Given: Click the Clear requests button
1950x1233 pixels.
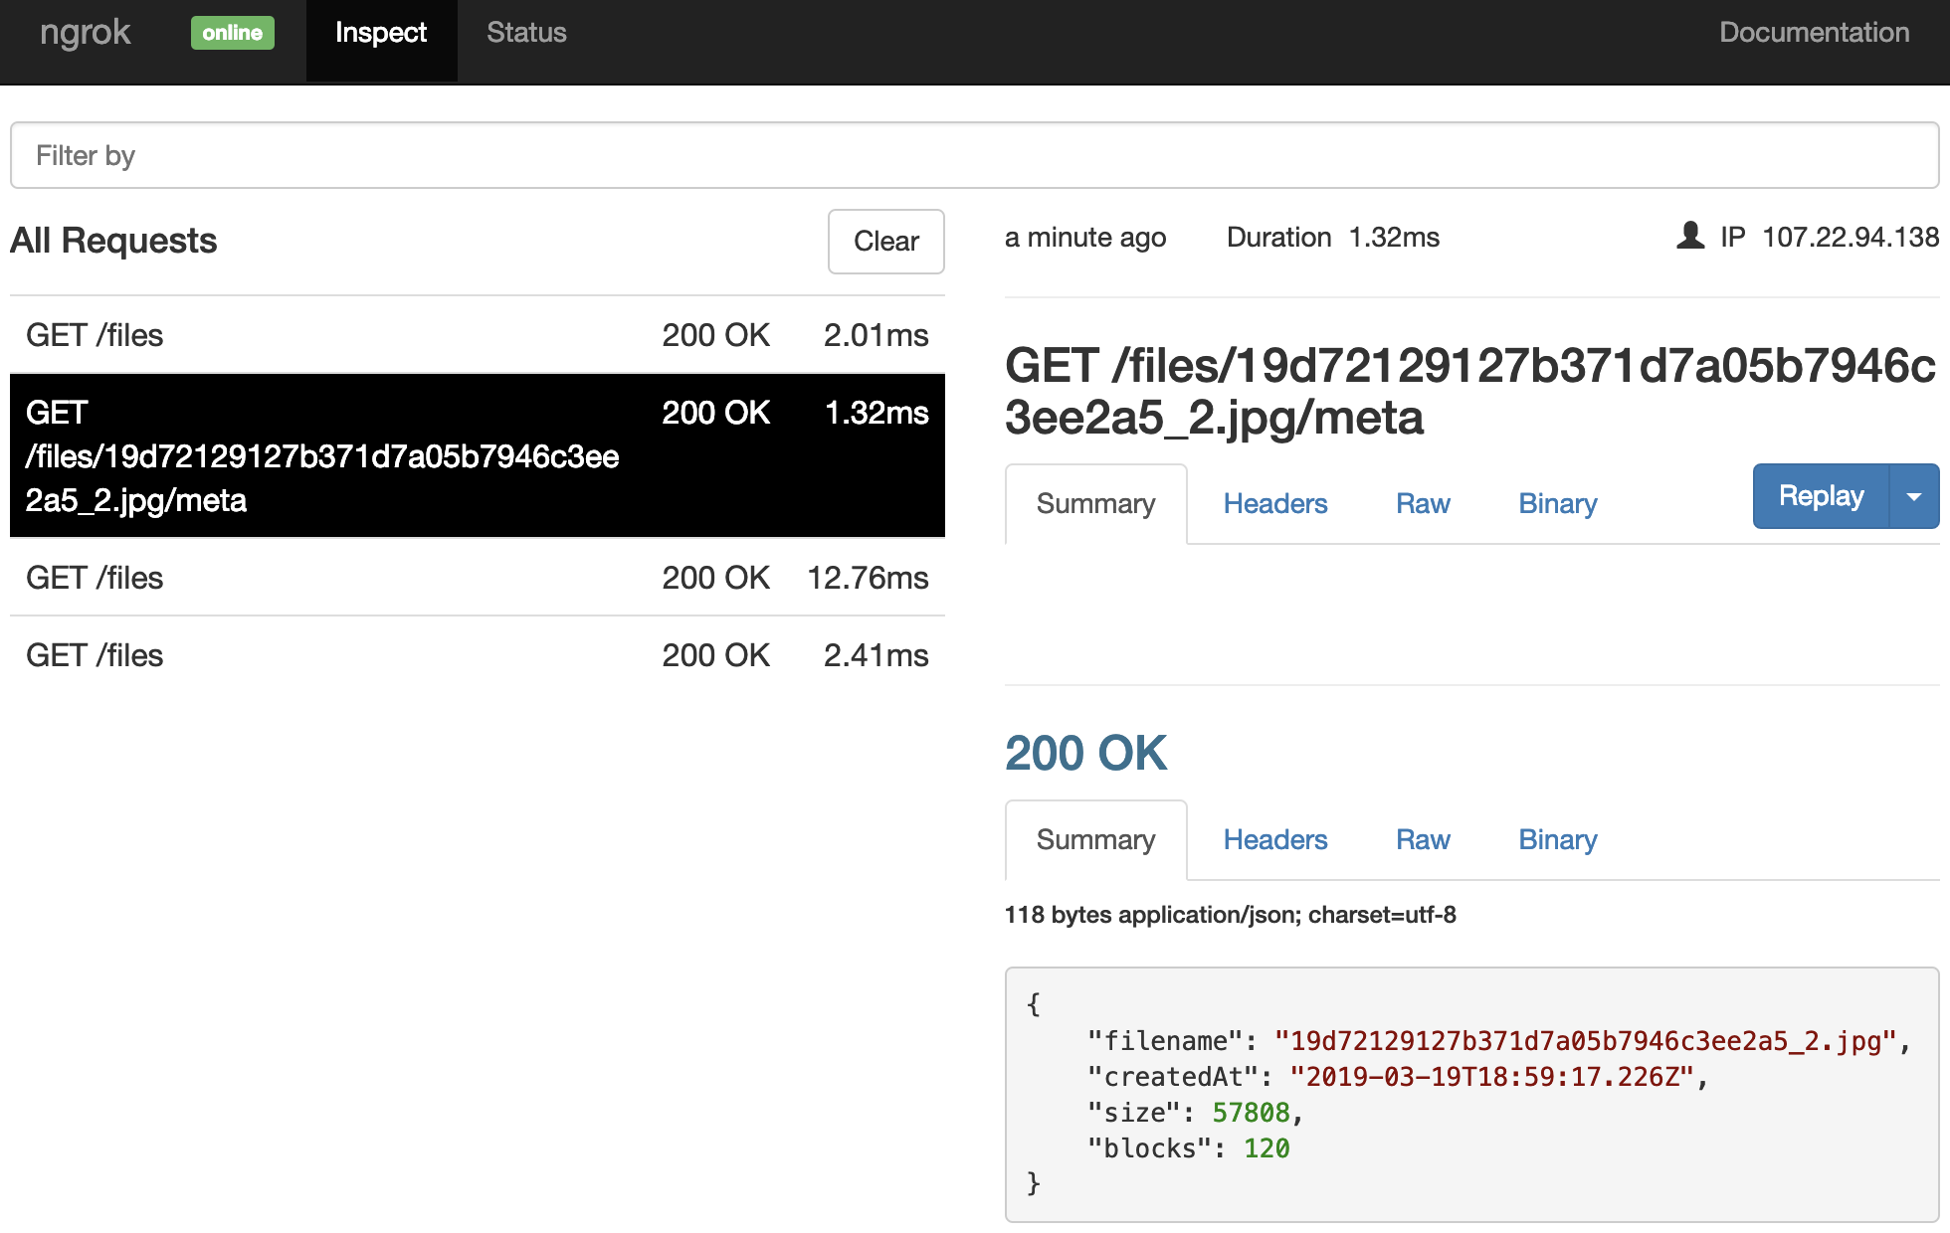Looking at the screenshot, I should [x=885, y=242].
